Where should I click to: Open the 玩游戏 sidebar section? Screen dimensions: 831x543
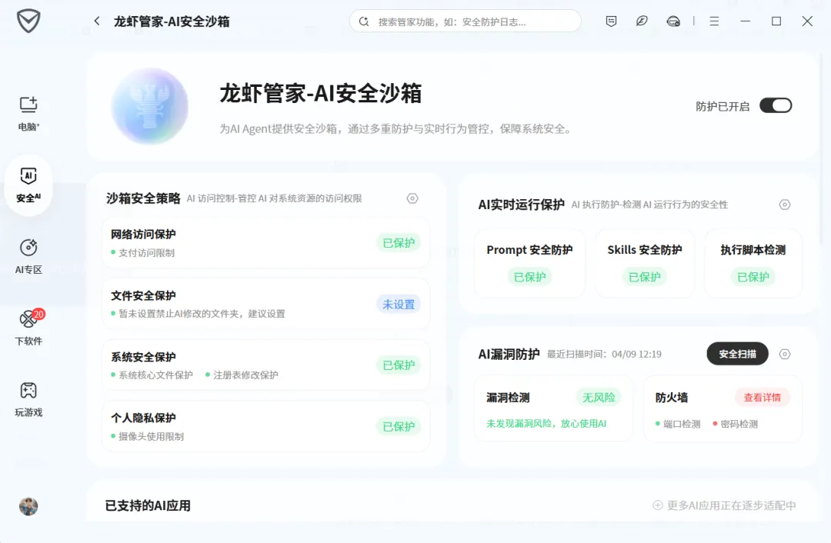(x=28, y=399)
